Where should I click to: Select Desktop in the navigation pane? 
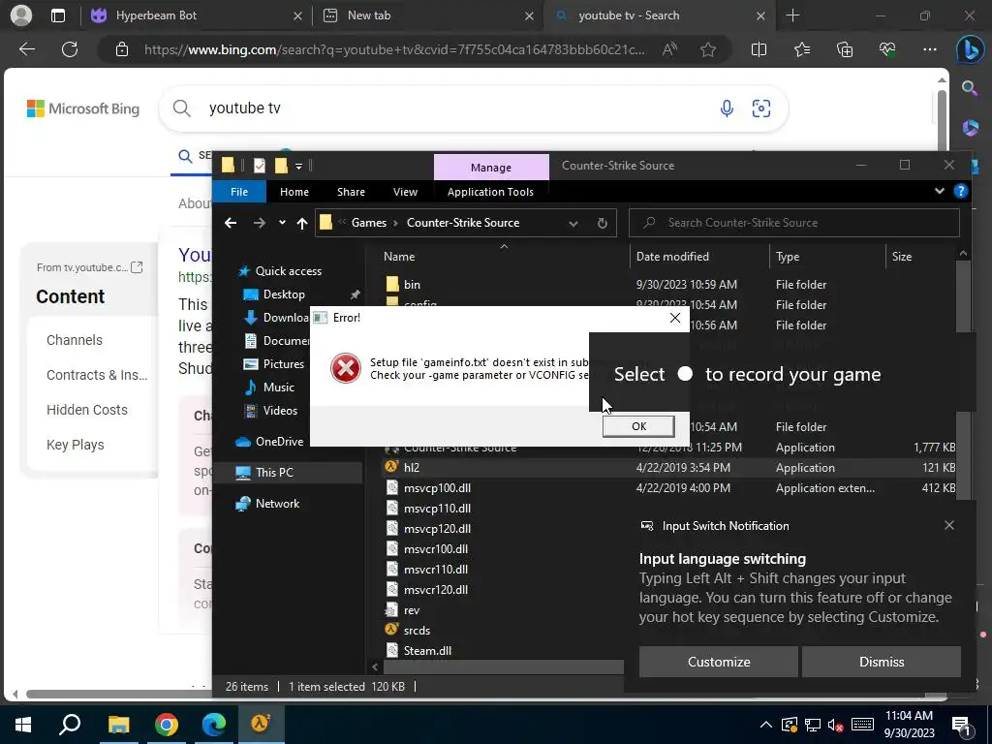click(284, 294)
